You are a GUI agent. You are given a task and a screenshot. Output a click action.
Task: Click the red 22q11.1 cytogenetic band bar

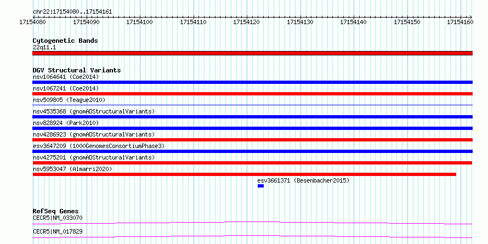click(252, 53)
